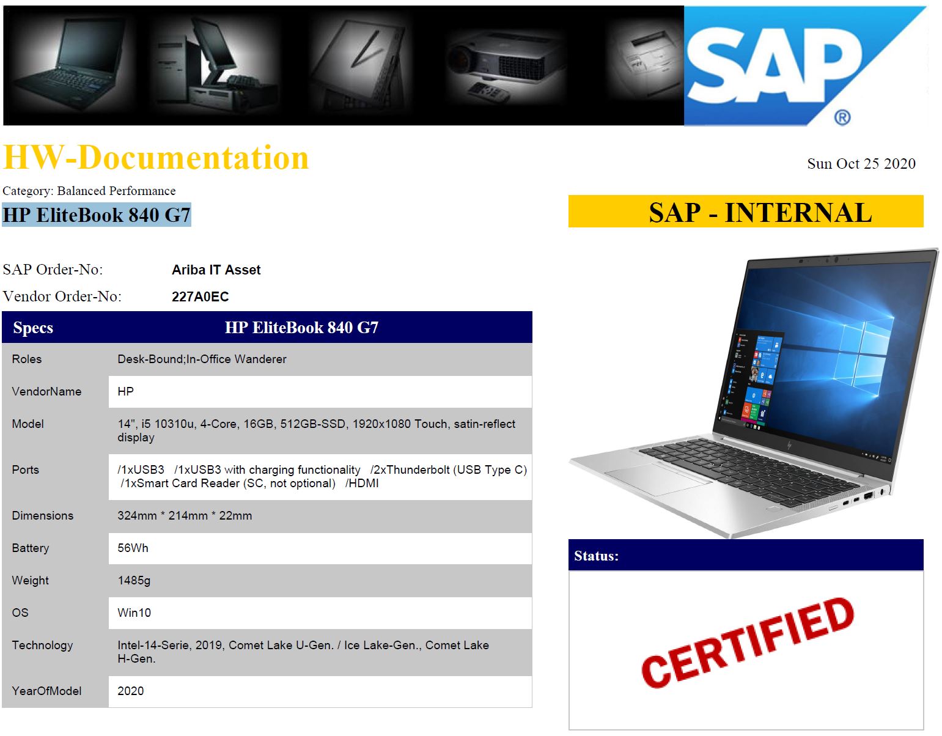Select the highlighted HP EliteBook 840 G7 heading
The image size is (942, 736).
97,215
